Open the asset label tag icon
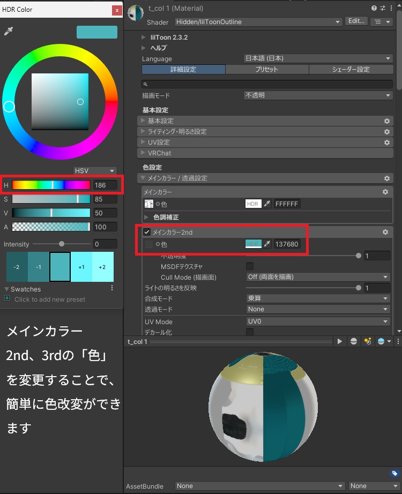Viewport: 402px width, 494px height. click(394, 473)
